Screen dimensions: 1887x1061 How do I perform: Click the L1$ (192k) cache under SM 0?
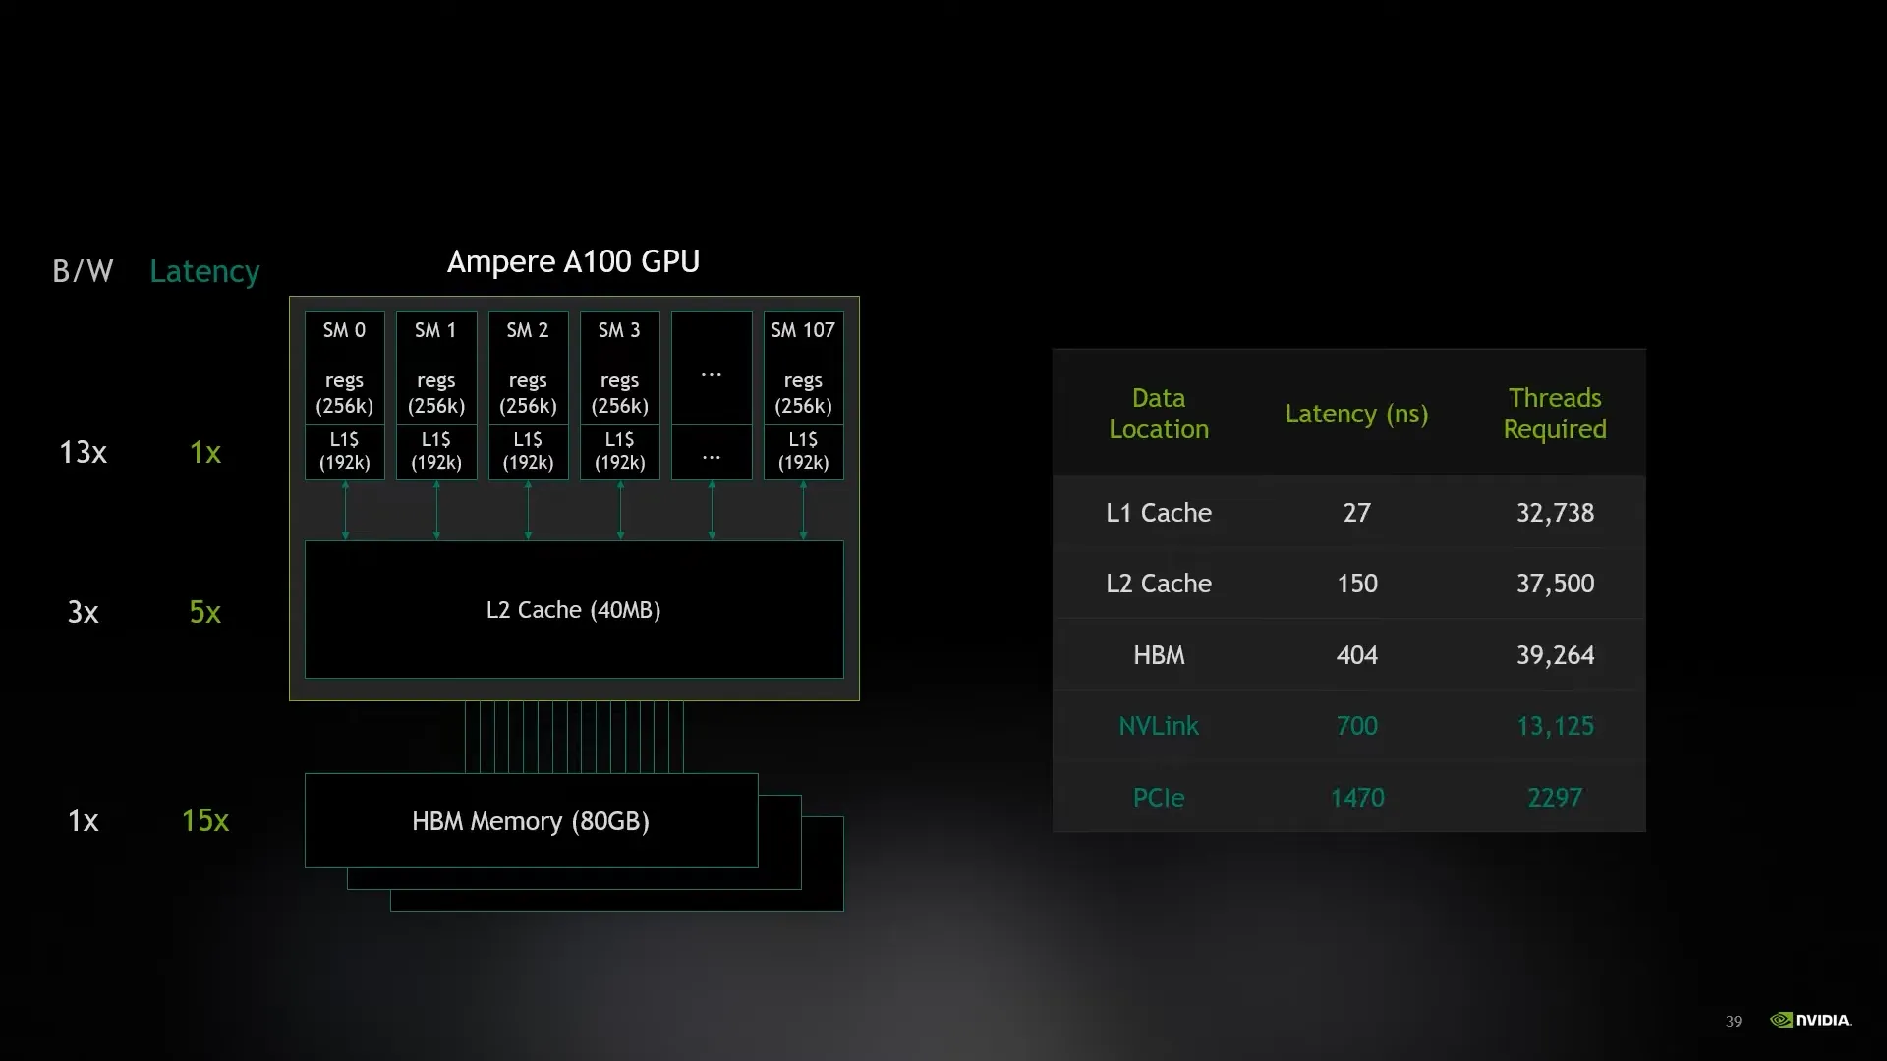[x=344, y=452]
